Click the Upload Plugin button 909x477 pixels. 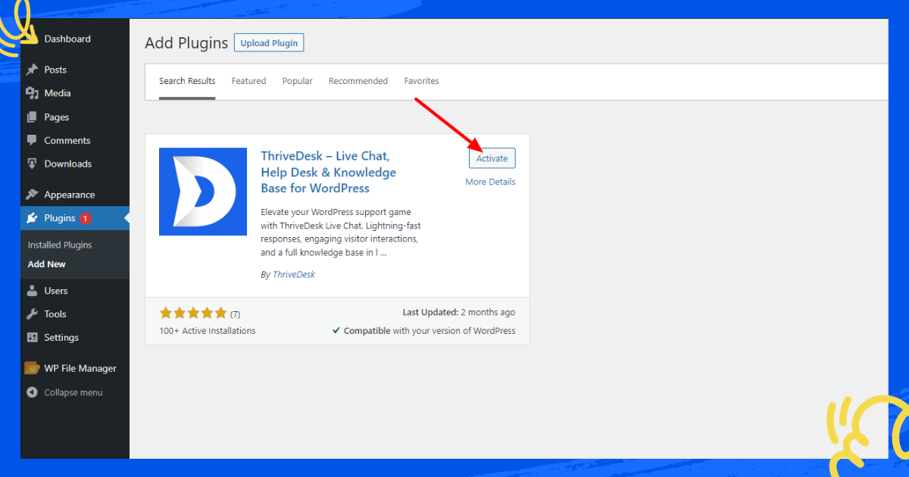[x=269, y=43]
